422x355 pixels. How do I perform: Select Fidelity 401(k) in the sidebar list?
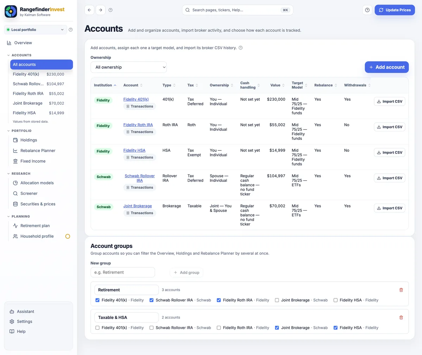click(41, 74)
